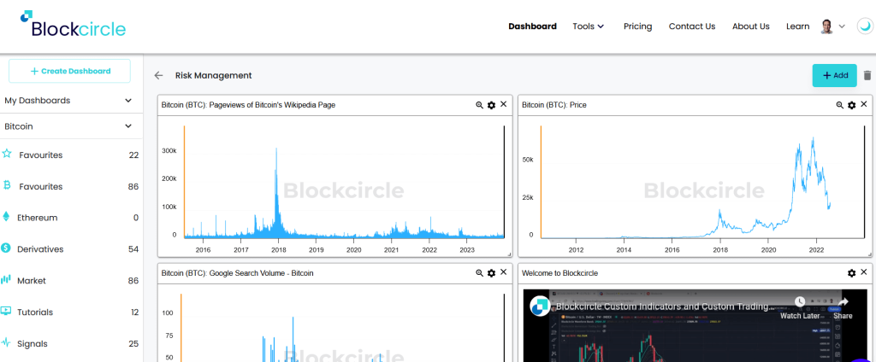876x362 pixels.
Task: Open the Tools dropdown menu
Action: pyautogui.click(x=589, y=26)
